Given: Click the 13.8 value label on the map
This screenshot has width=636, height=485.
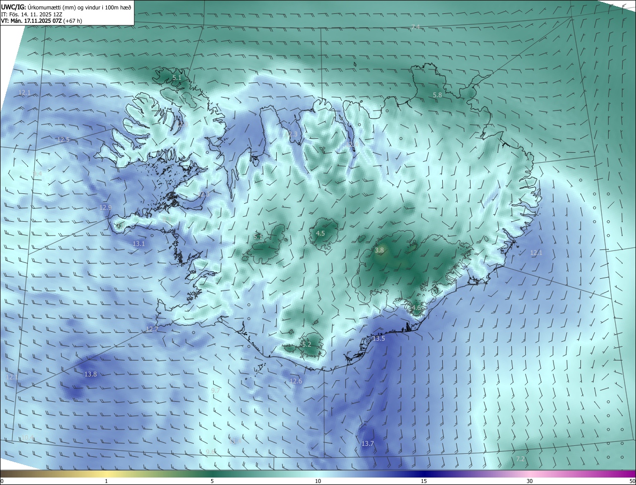Looking at the screenshot, I should 90,374.
